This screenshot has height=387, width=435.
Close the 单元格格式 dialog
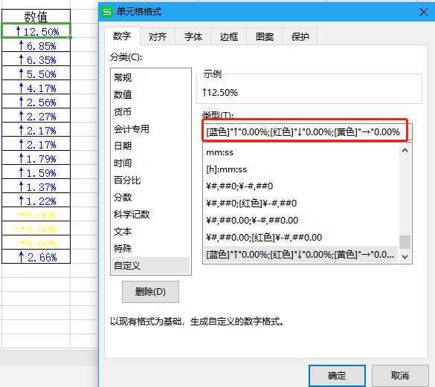[423, 12]
